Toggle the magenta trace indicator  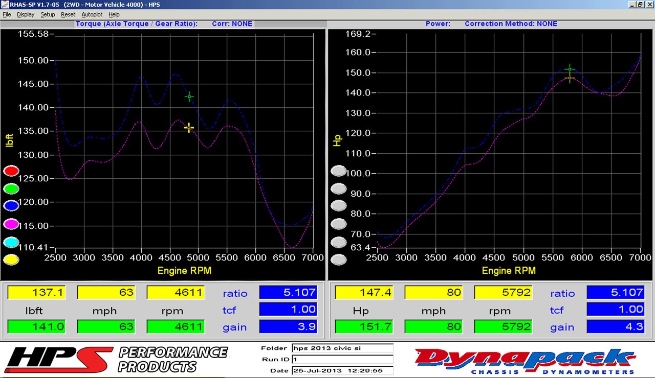(11, 224)
